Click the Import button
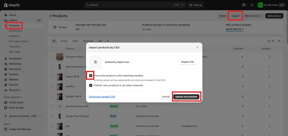 point(235,16)
